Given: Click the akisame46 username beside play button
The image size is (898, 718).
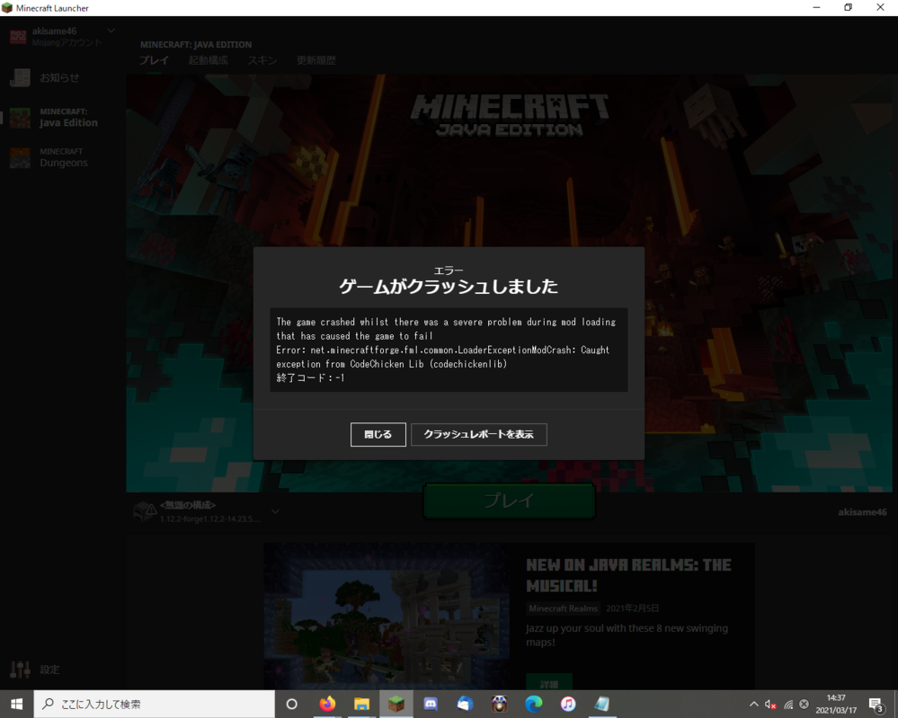Looking at the screenshot, I should click(x=862, y=512).
